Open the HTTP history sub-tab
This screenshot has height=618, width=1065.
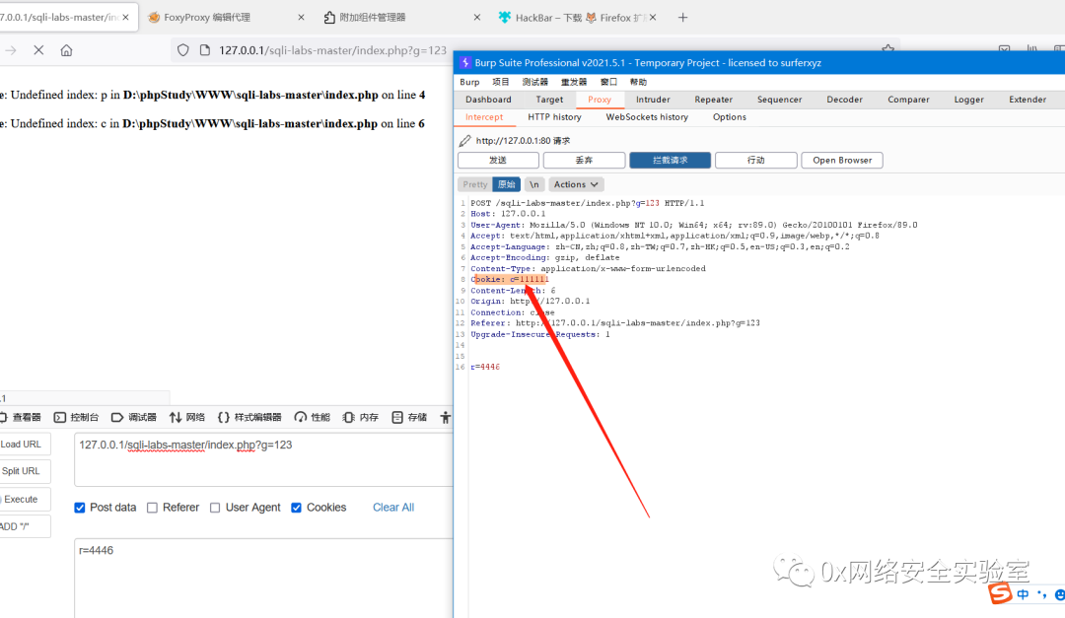554,117
